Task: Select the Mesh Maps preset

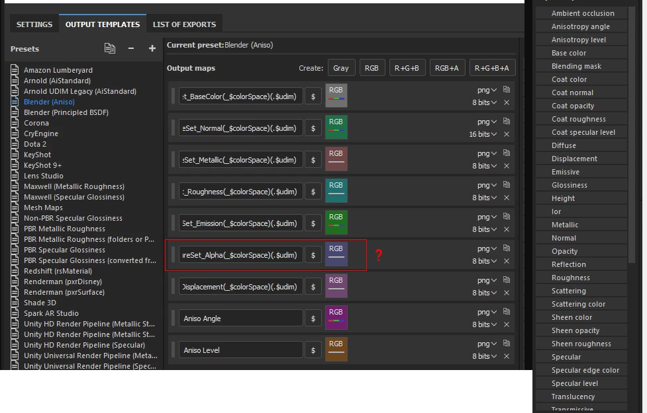Action: coord(43,207)
